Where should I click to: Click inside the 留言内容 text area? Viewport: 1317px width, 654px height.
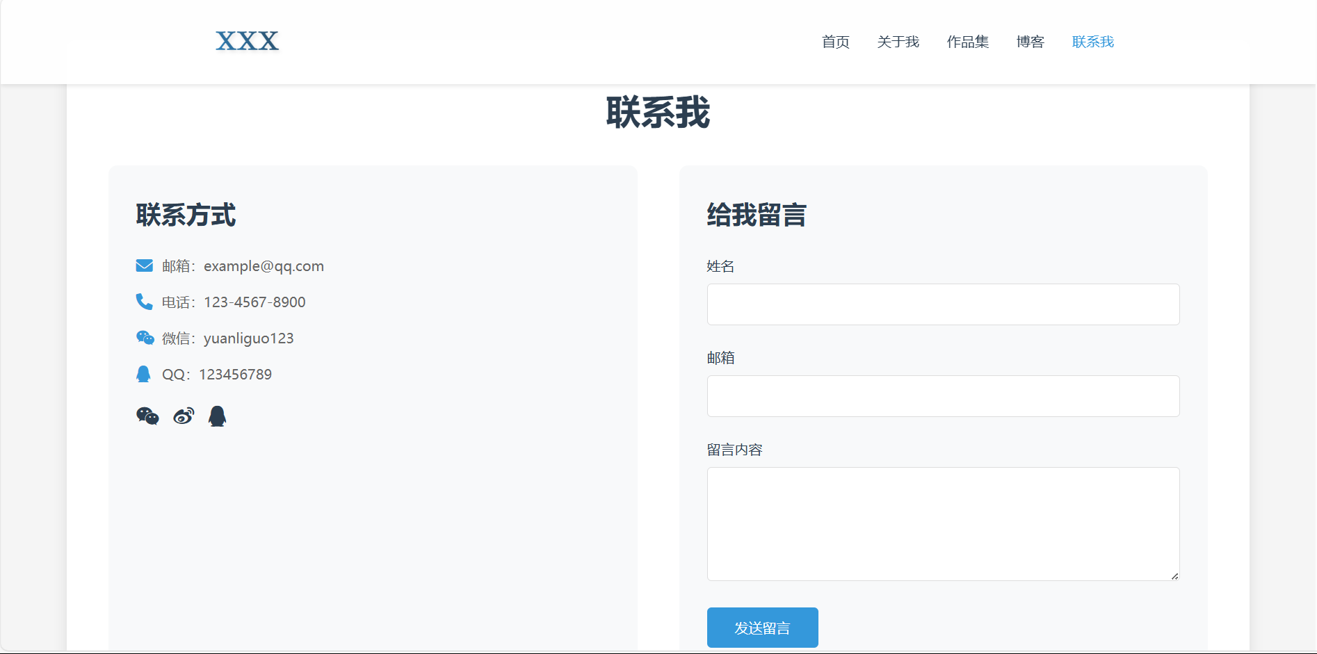coord(943,523)
